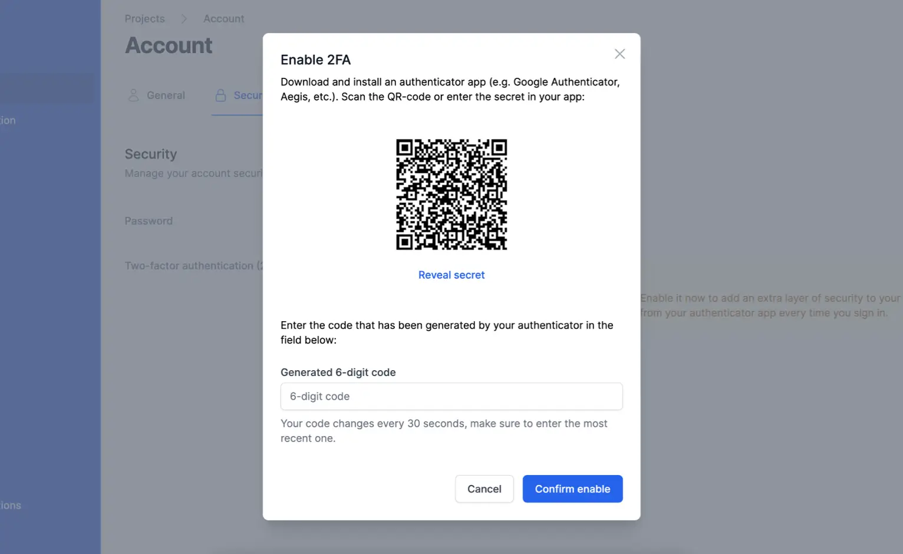The height and width of the screenshot is (554, 903).
Task: Click the "Account" page heading
Action: tap(169, 45)
